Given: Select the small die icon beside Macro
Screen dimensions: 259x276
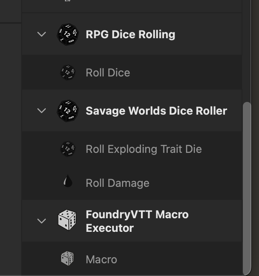Looking at the screenshot, I should pos(67,259).
